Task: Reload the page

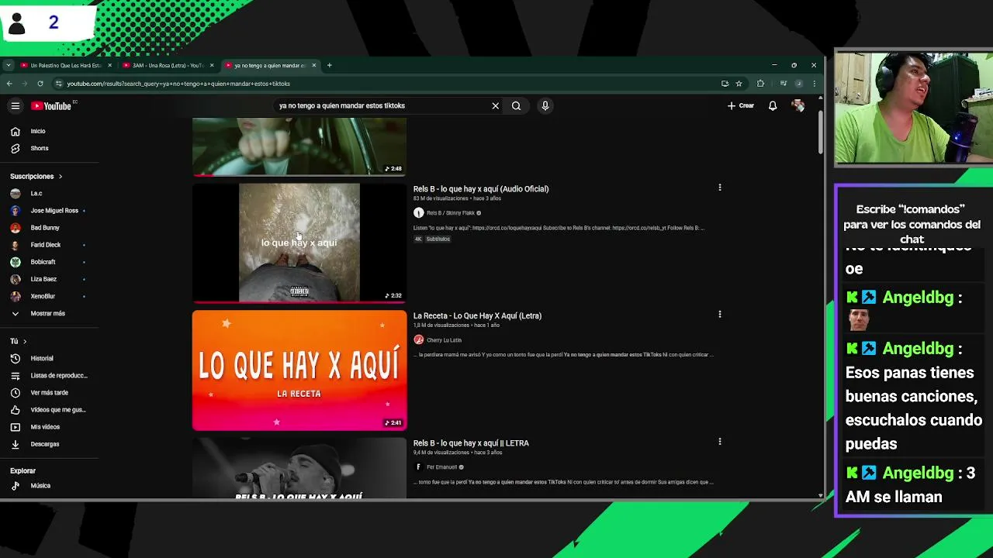Action: tap(40, 84)
